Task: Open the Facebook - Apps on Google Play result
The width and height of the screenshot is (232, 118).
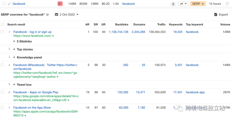Action: [x=36, y=92]
